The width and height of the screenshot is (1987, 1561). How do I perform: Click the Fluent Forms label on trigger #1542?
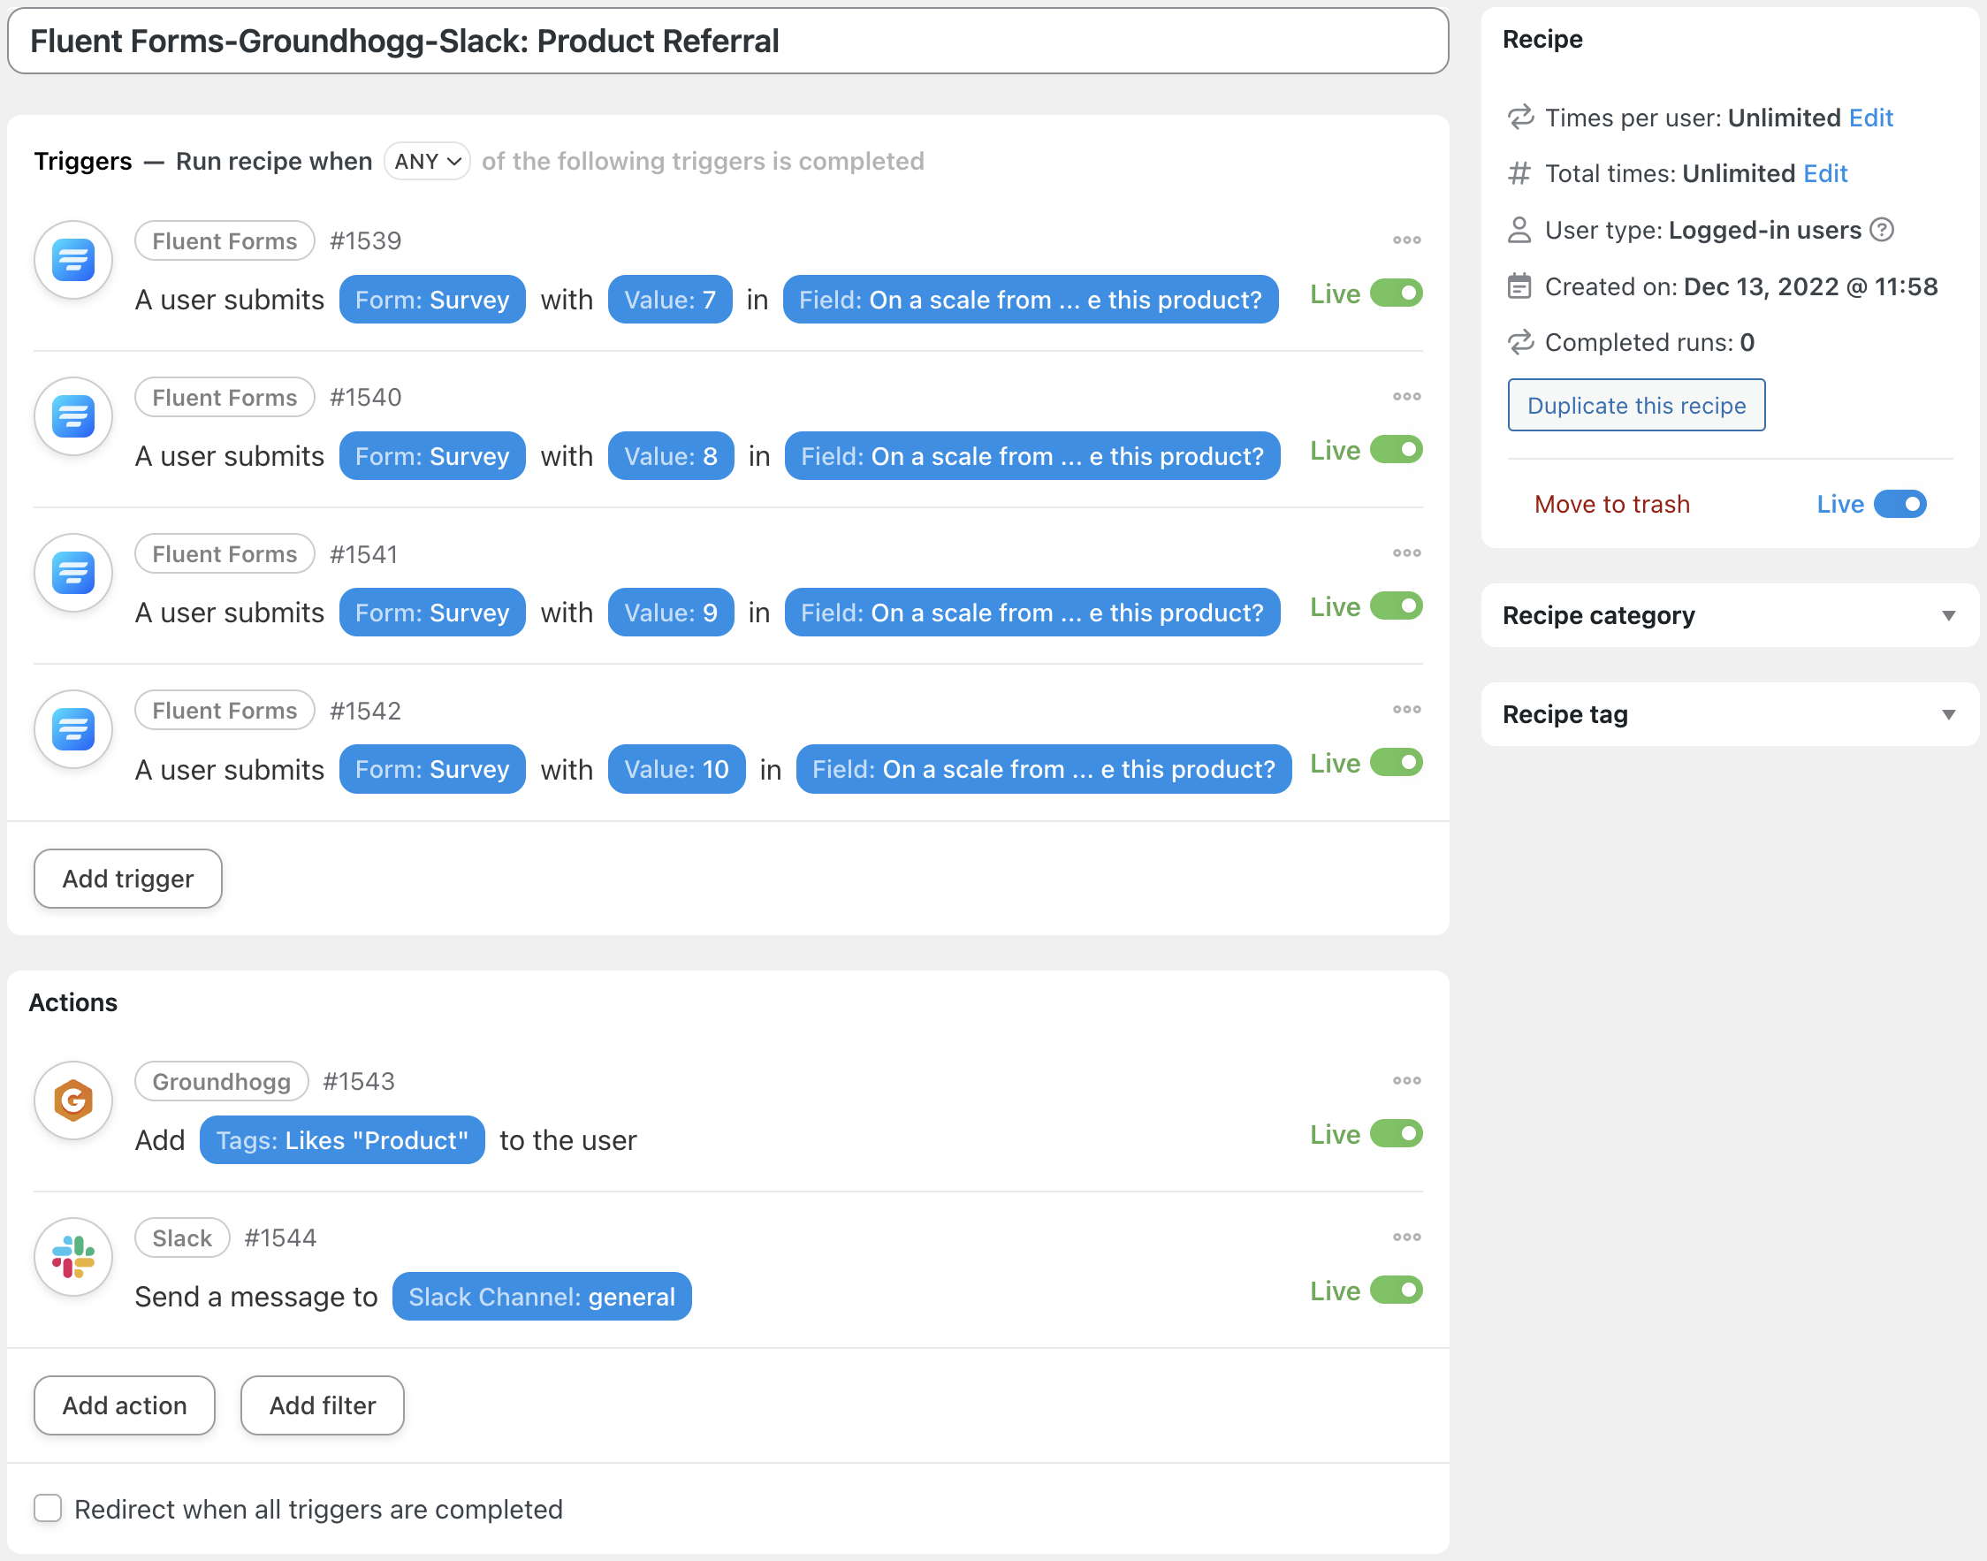225,710
